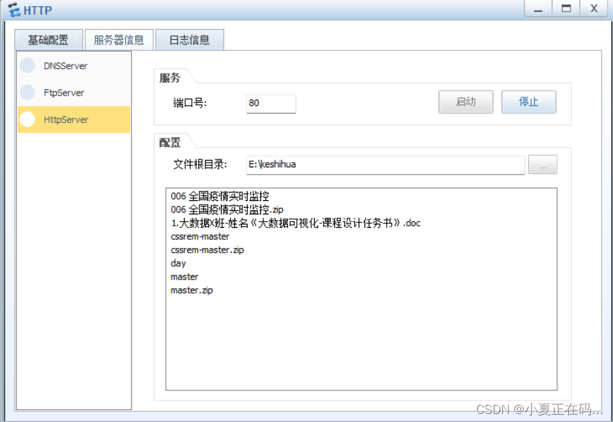Click the 端口号 port number field showing 80
The width and height of the screenshot is (613, 422).
271,103
